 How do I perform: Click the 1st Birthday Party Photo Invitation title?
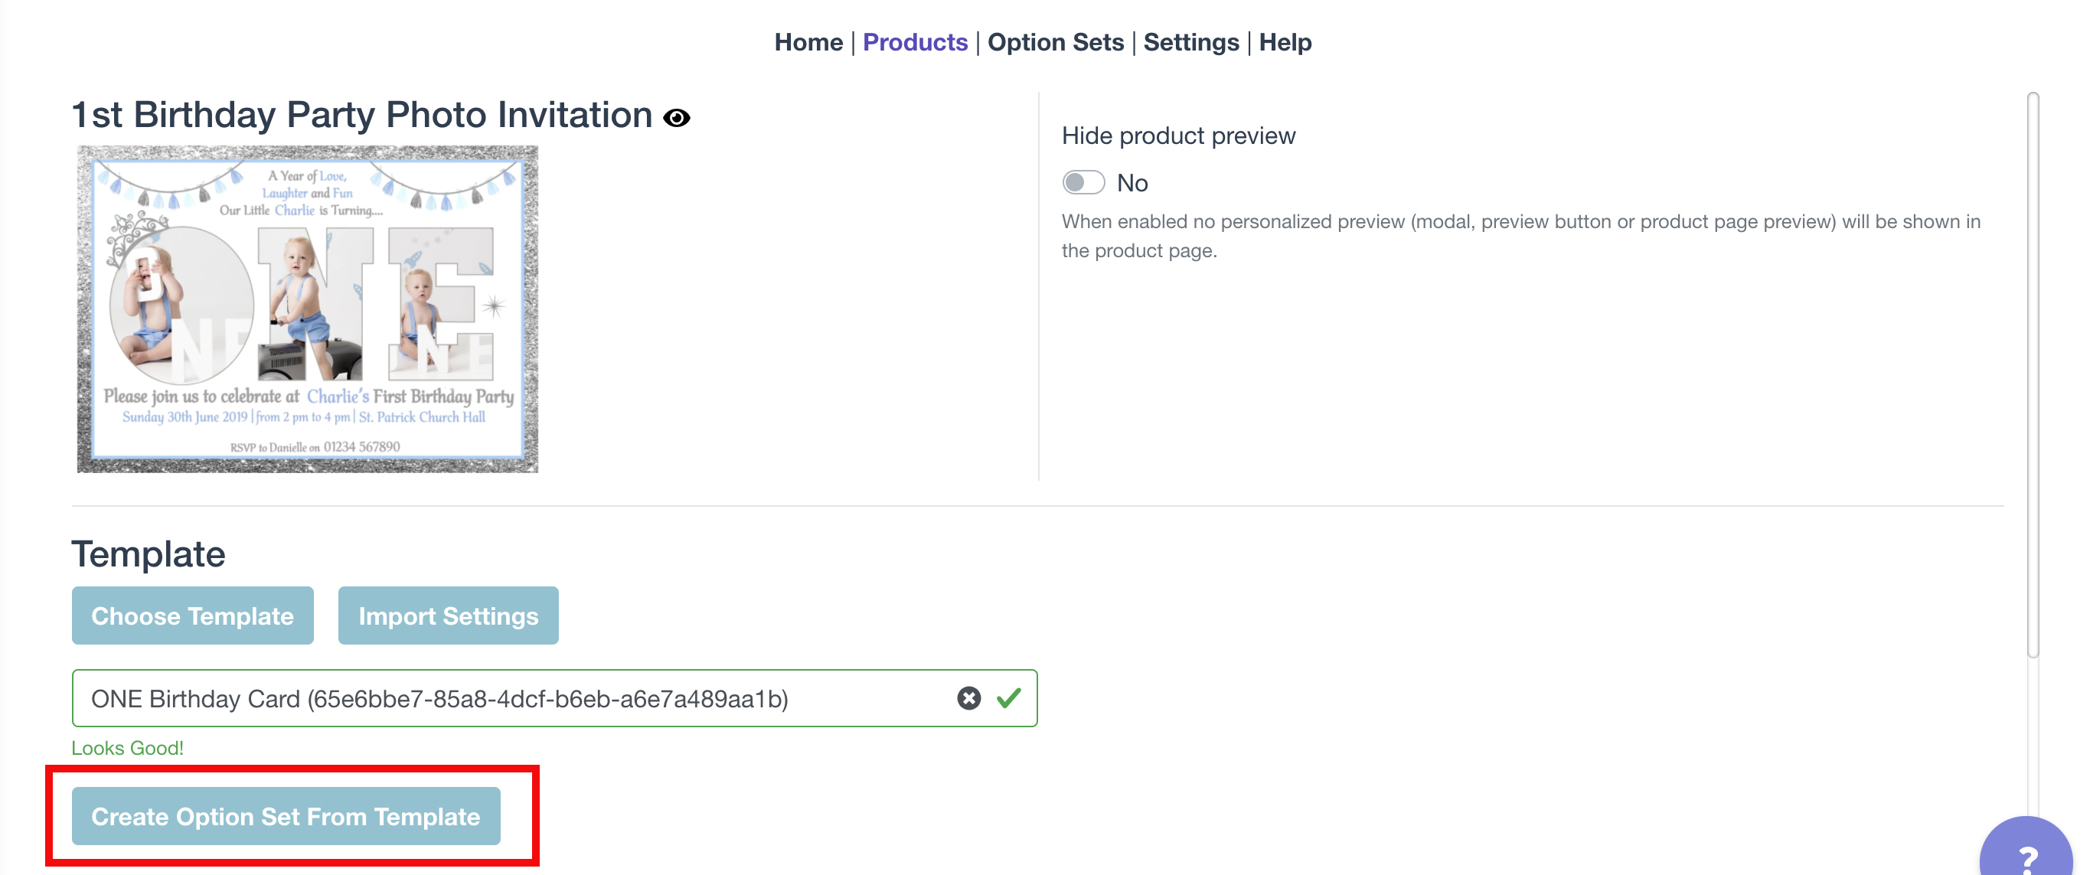(x=362, y=115)
